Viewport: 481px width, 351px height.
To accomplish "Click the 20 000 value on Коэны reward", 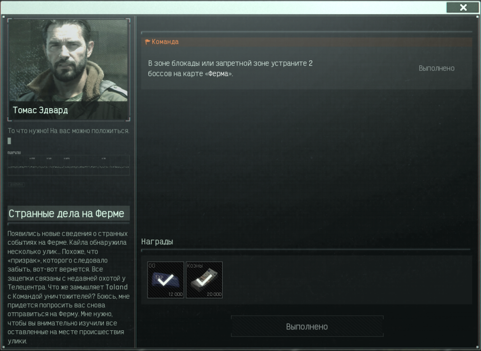I will point(214,295).
